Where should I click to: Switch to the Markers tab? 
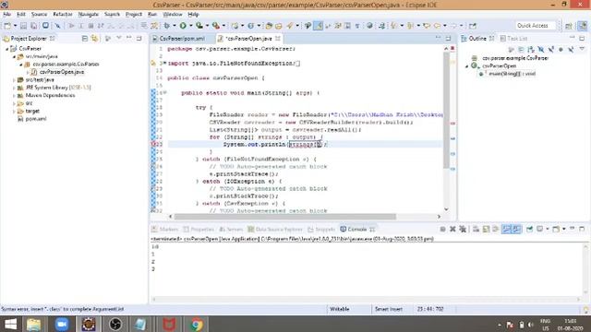(165, 229)
